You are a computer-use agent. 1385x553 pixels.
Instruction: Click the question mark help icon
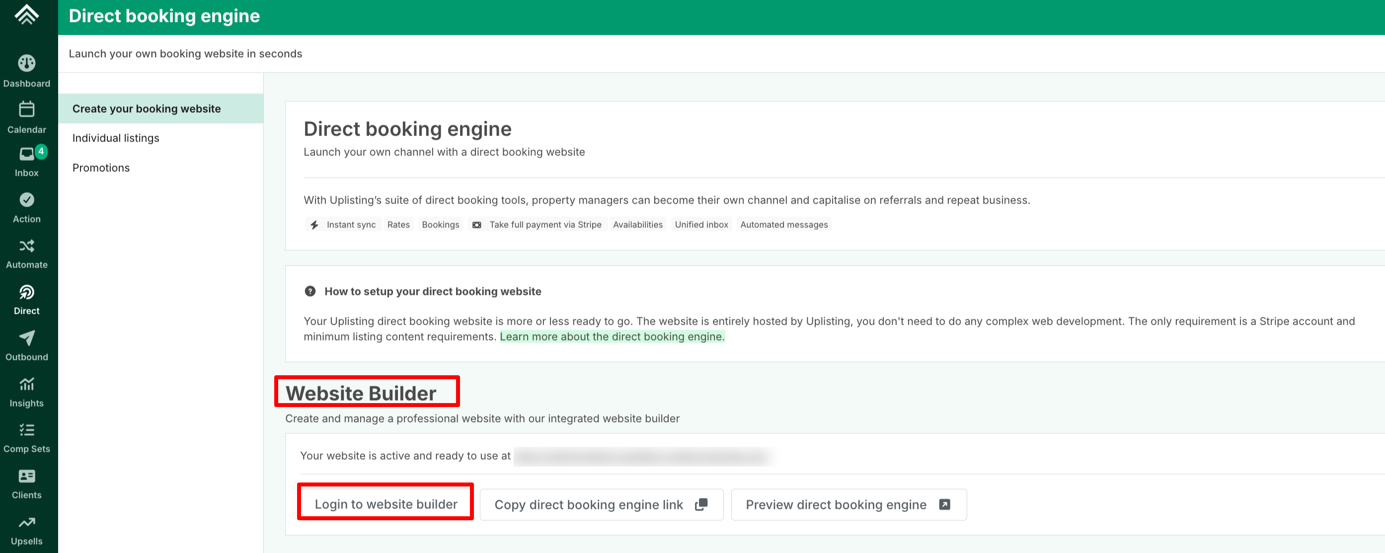(x=310, y=291)
